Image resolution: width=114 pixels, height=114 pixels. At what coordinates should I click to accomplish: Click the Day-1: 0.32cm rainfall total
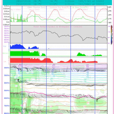click(16, 10)
